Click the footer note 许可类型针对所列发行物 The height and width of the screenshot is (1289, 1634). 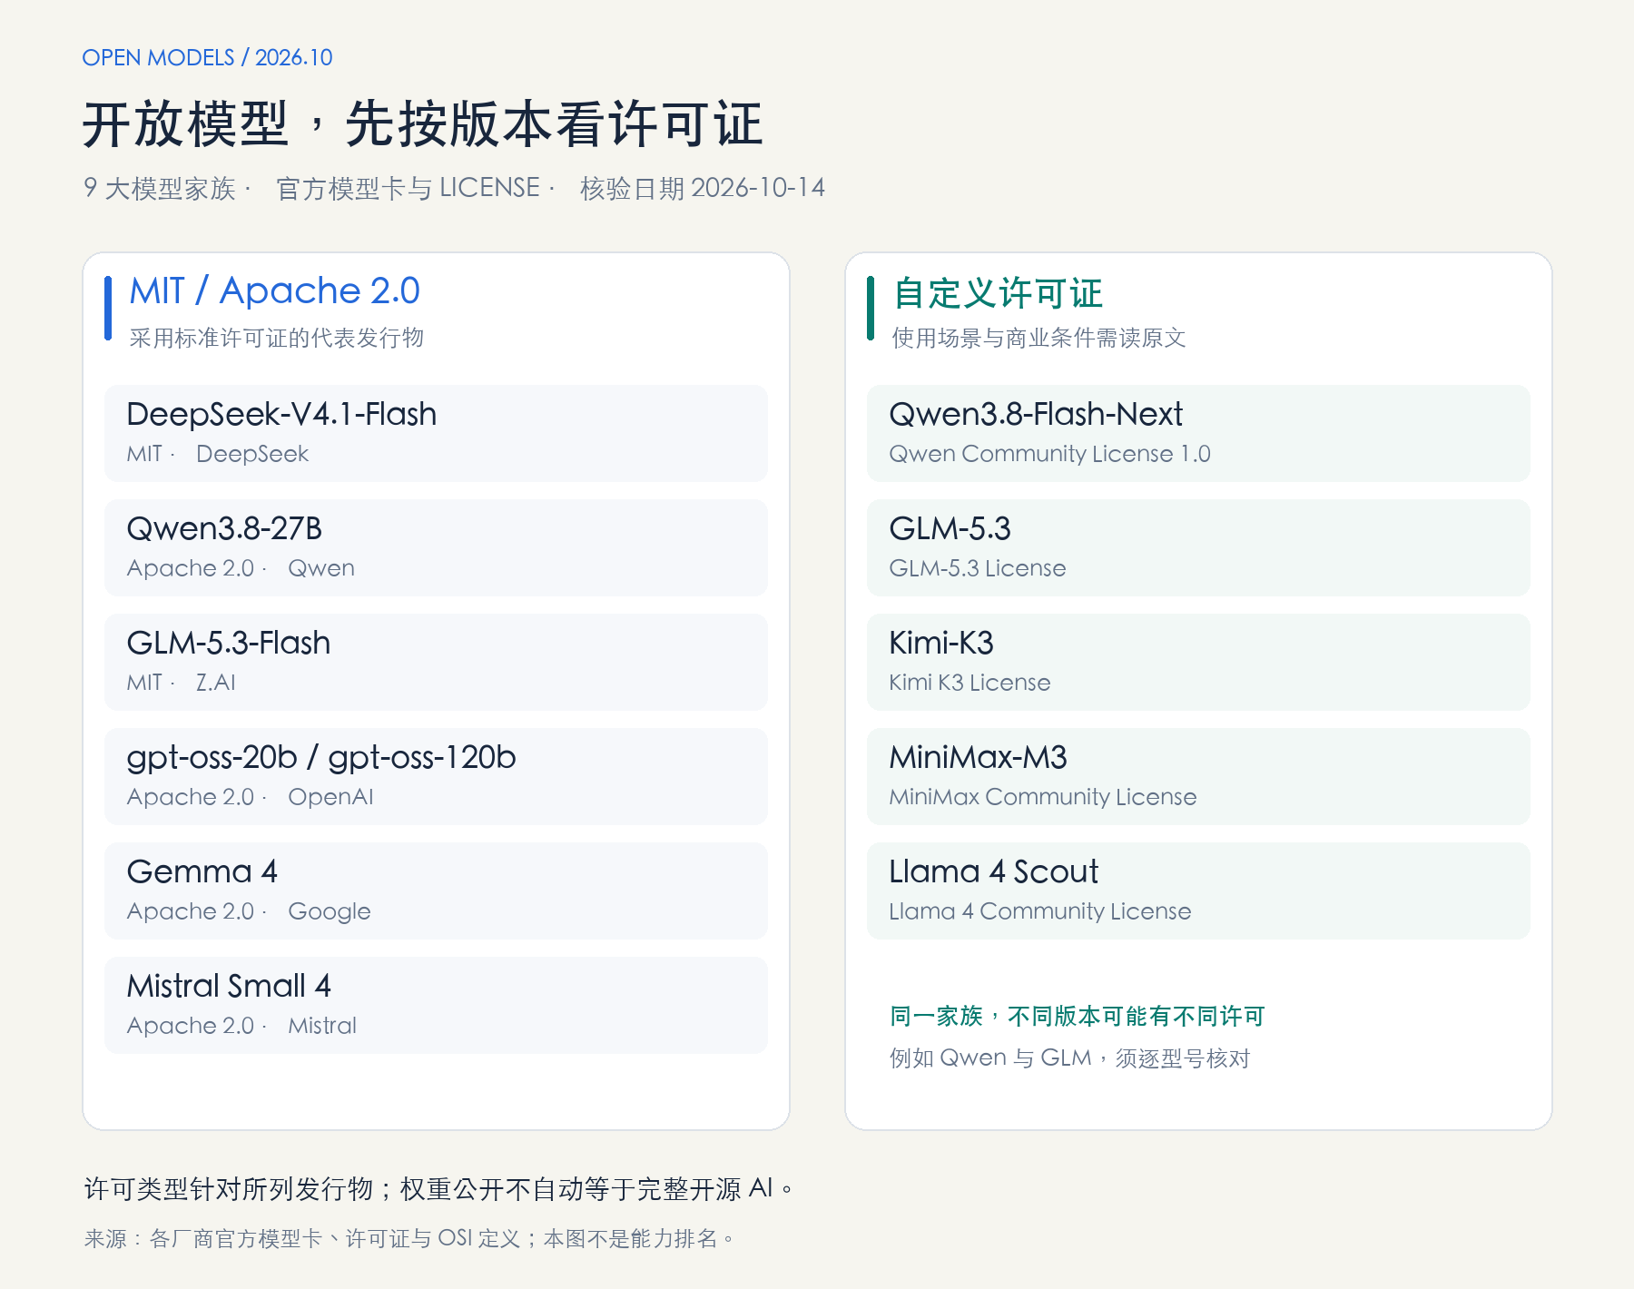tap(229, 1188)
